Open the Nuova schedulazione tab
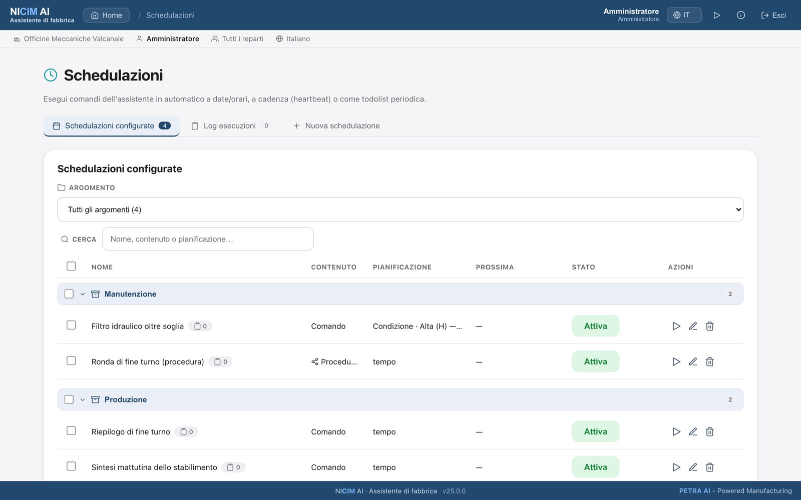The image size is (801, 500). point(336,125)
